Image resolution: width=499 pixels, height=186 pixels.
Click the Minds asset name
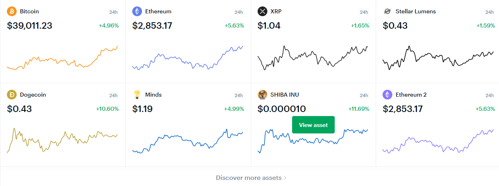click(x=153, y=95)
